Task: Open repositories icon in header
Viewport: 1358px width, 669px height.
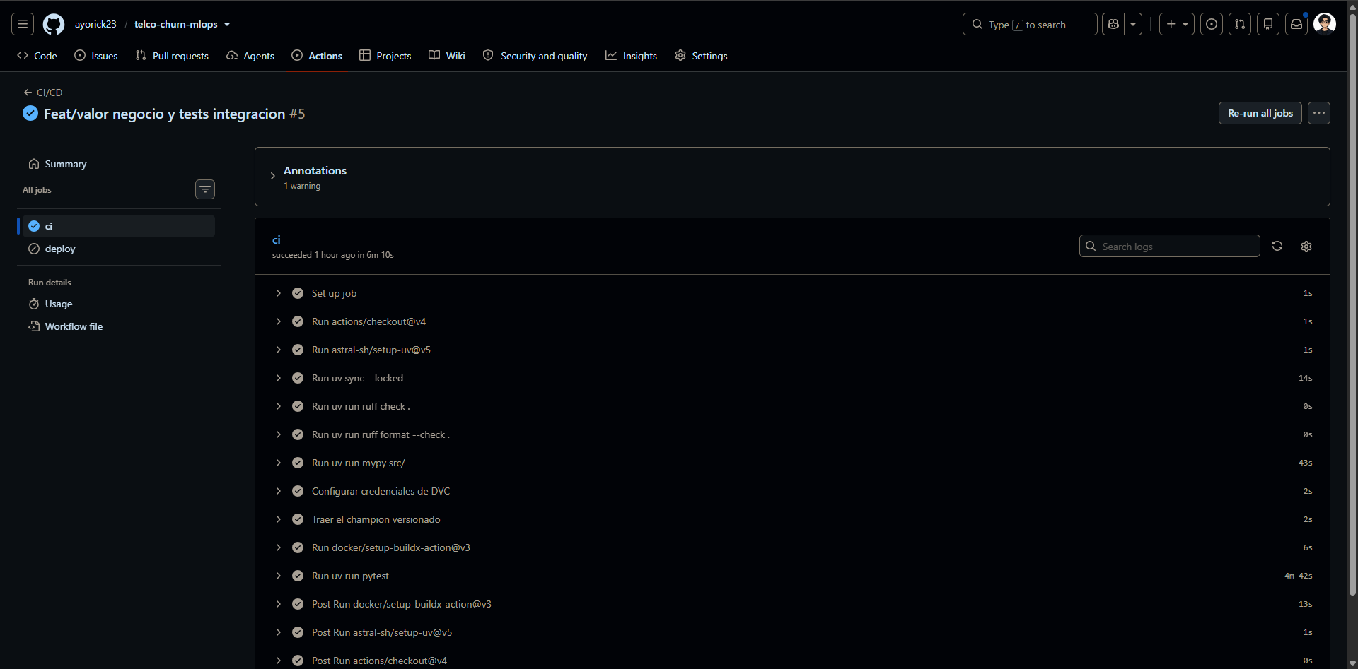Action: (1268, 24)
